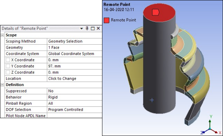Select the Scoping Method value Geometry Selection
Viewport: 223px width, 136px height.
pos(75,41)
